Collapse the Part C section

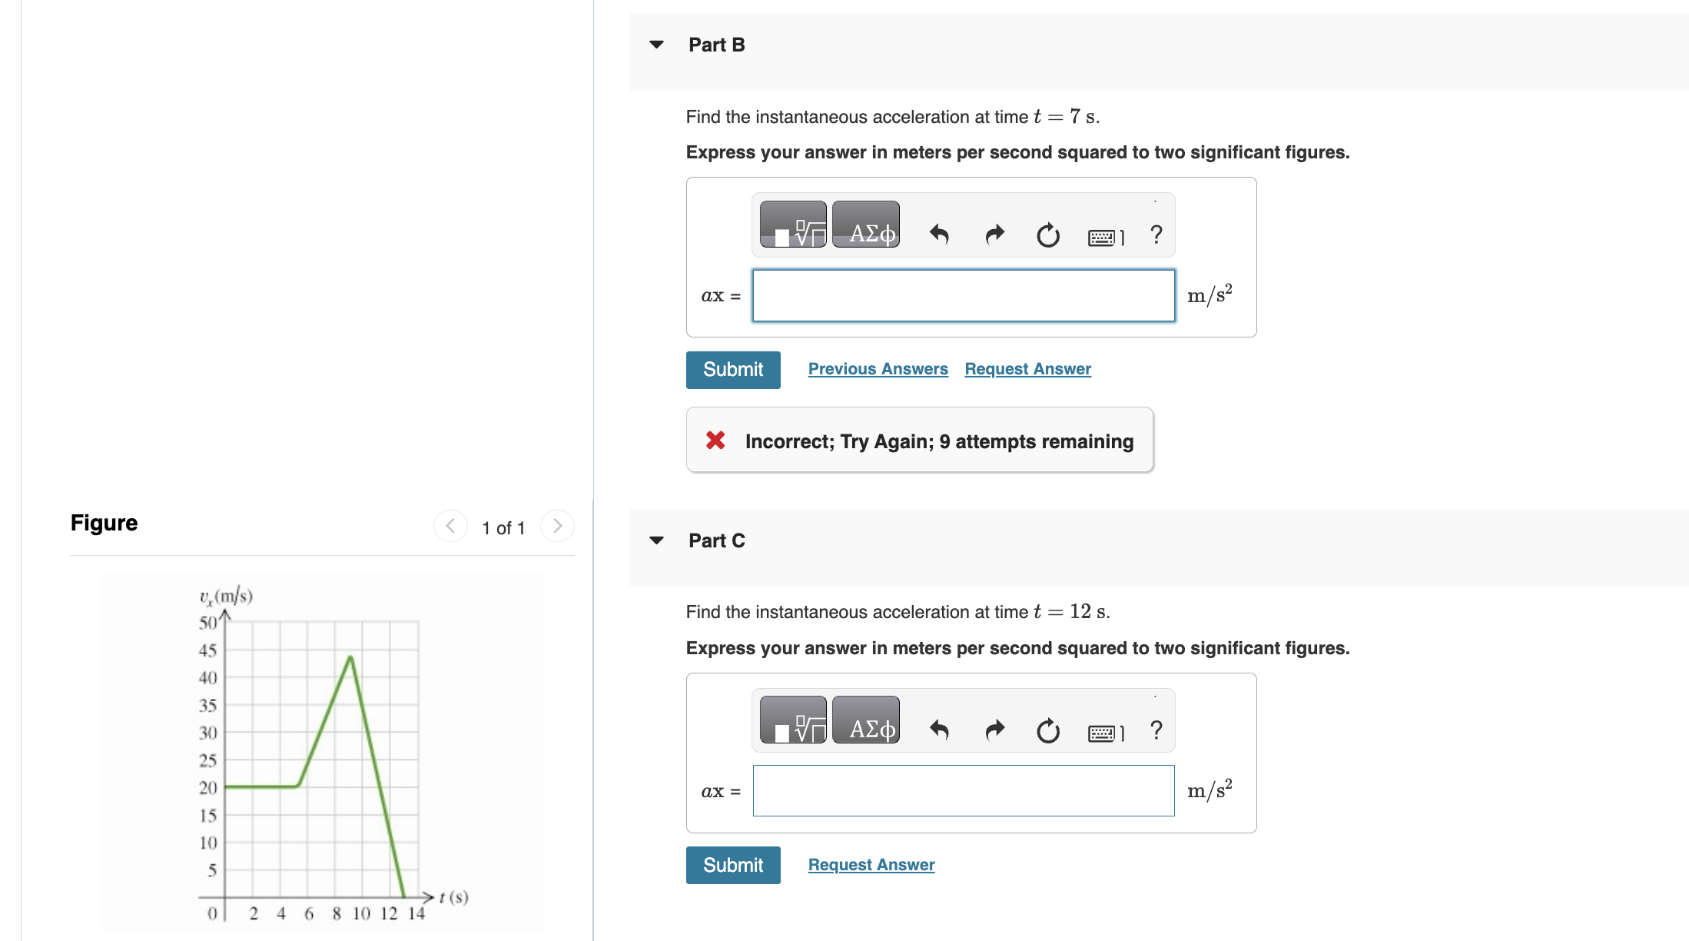click(x=655, y=540)
